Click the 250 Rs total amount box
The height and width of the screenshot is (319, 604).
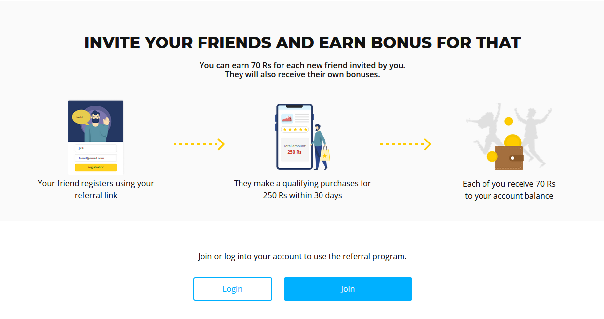[295, 149]
